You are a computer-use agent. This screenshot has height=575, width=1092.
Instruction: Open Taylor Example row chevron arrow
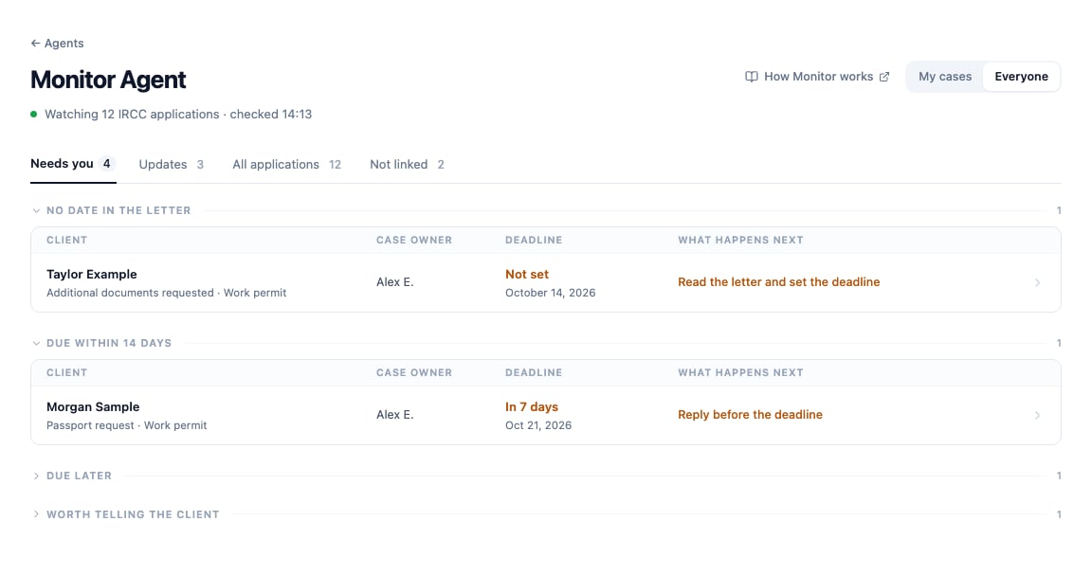pyautogui.click(x=1037, y=282)
